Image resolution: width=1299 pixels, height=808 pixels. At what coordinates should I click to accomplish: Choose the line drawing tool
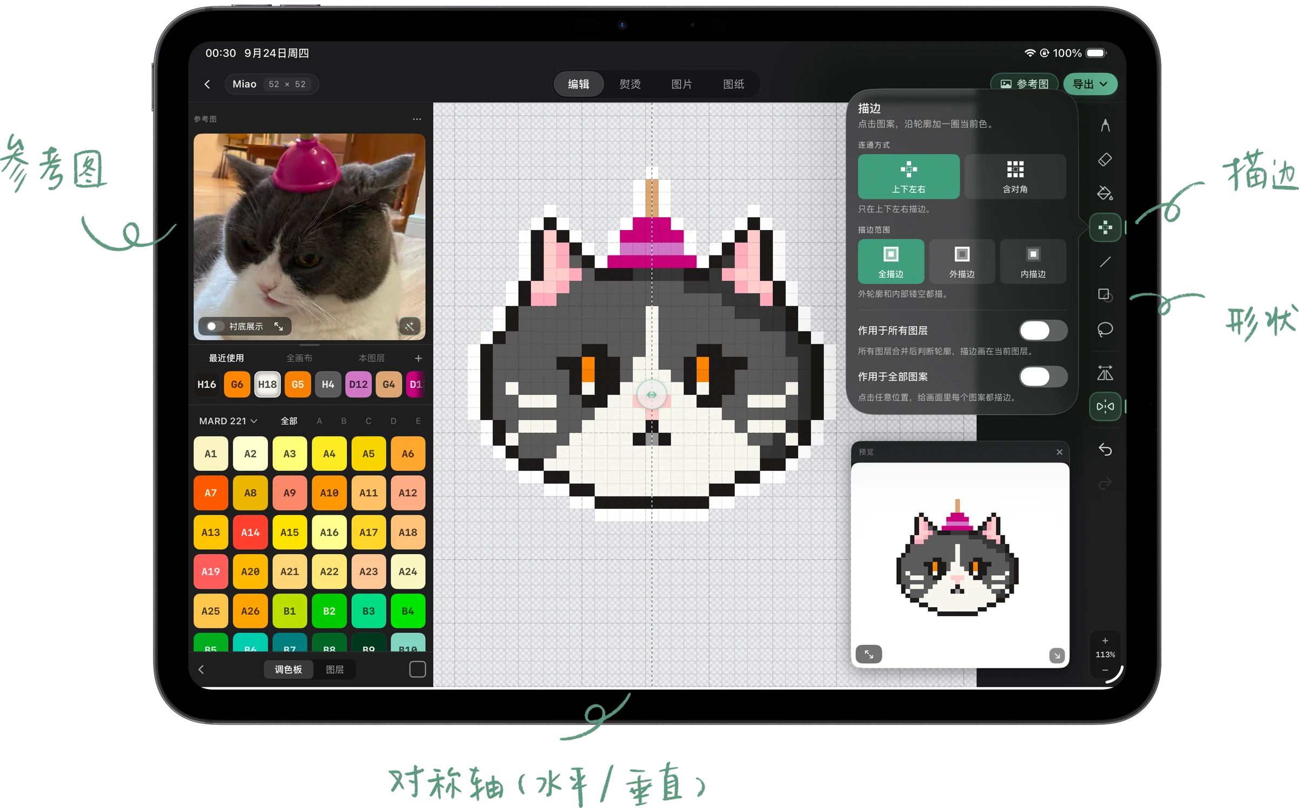tap(1104, 262)
